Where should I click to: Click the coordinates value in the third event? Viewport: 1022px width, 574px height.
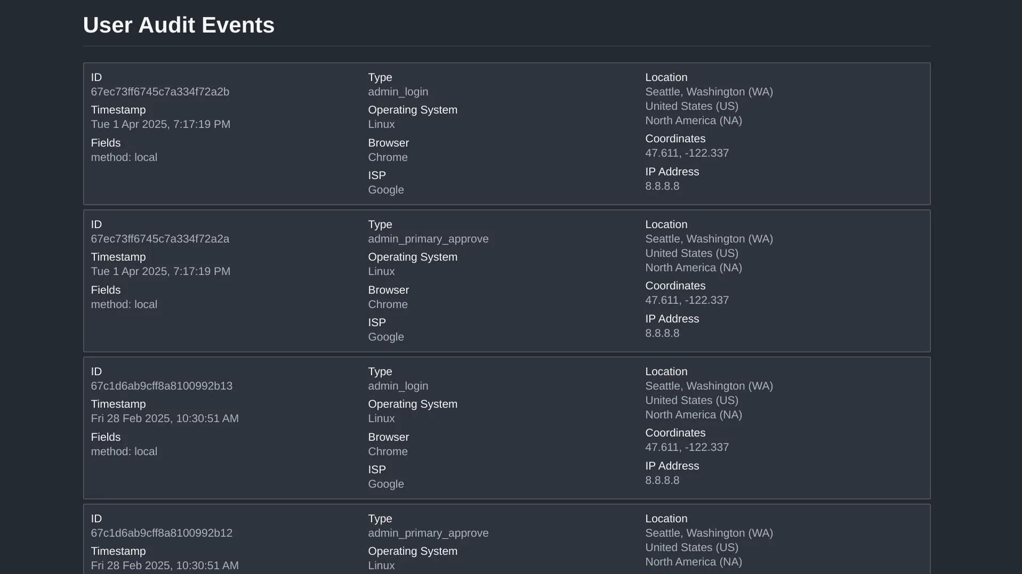pos(687,447)
